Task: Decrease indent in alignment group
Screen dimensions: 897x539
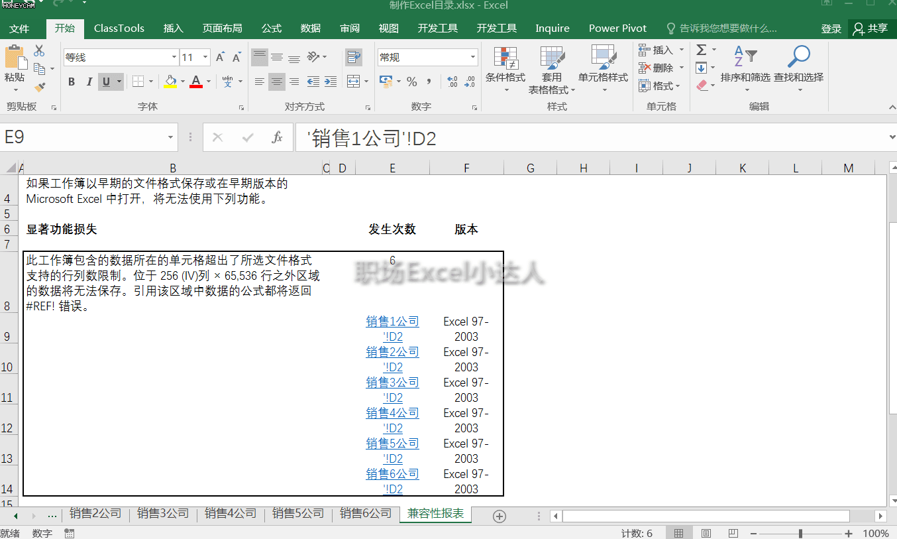Action: (313, 82)
